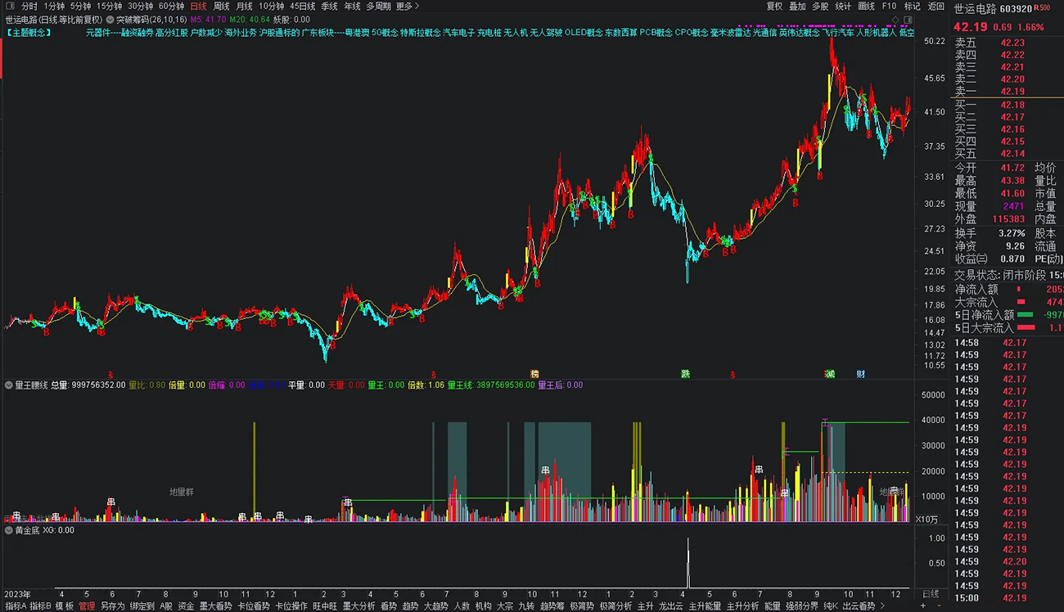Click the 量王腰线 indicator settings icon

pyautogui.click(x=9, y=385)
